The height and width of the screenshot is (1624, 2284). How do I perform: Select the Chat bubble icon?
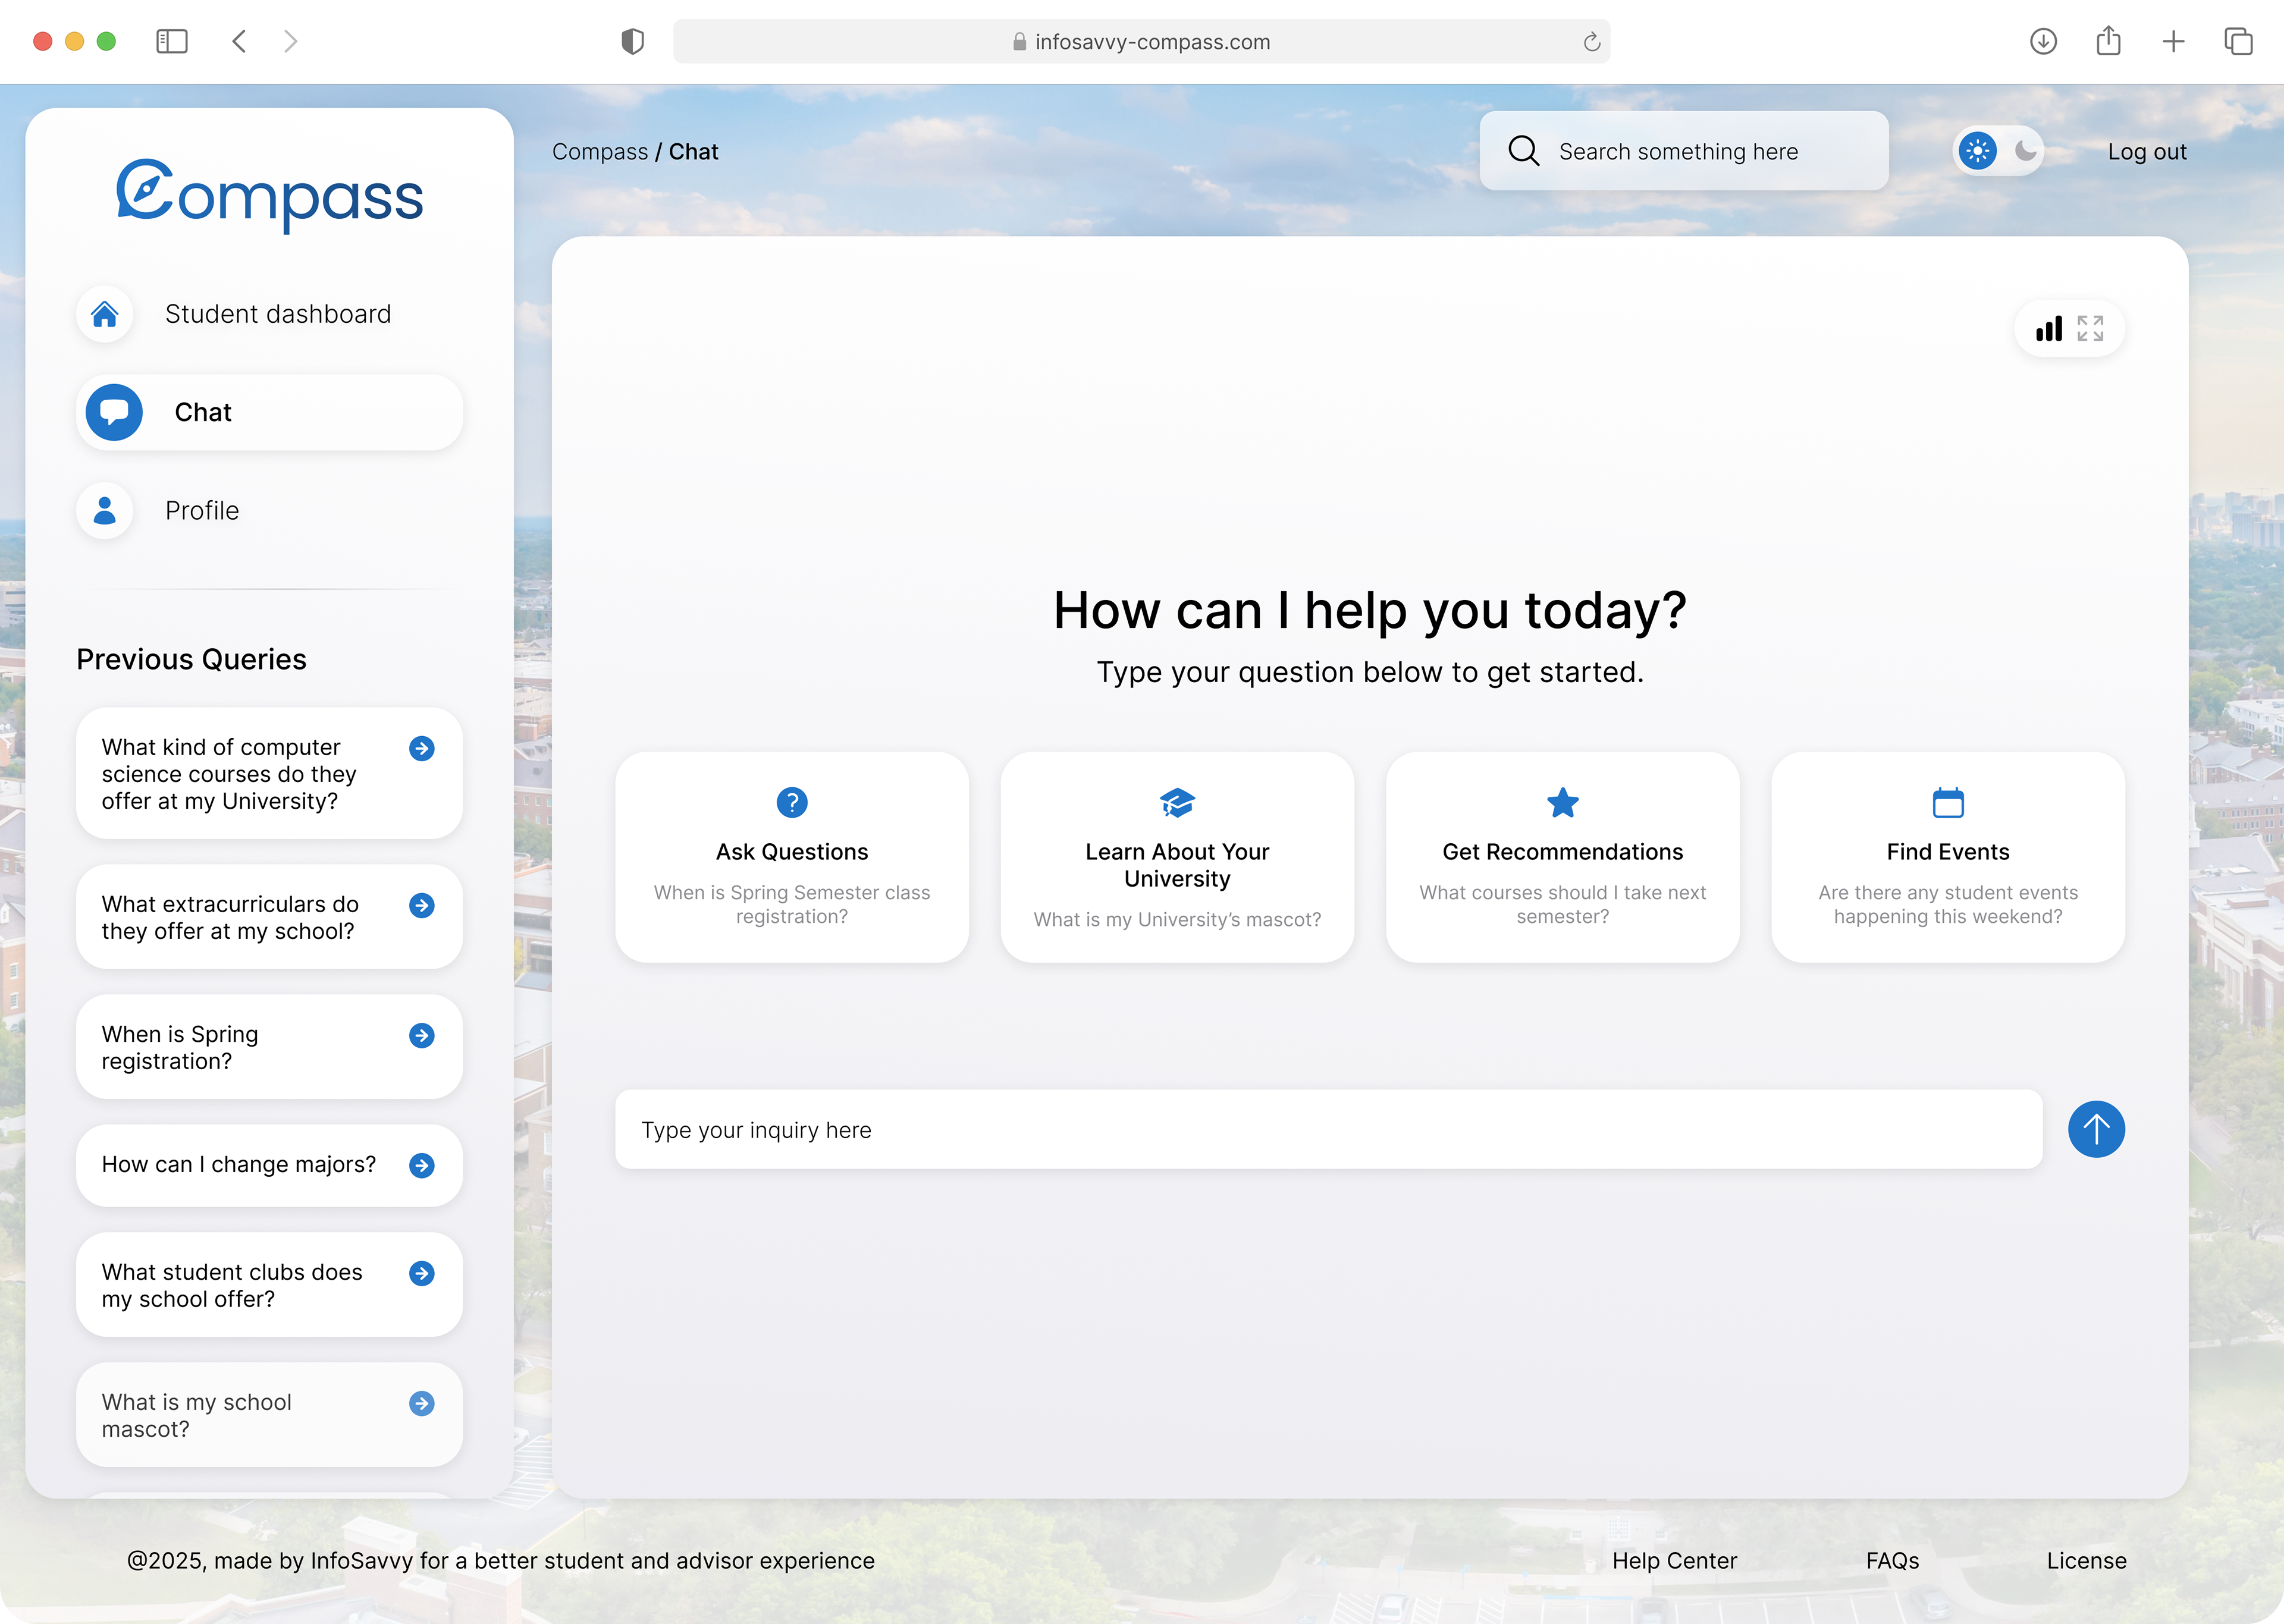[x=114, y=412]
